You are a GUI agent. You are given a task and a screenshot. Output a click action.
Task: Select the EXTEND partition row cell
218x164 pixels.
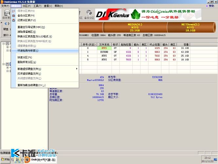tap(104, 52)
